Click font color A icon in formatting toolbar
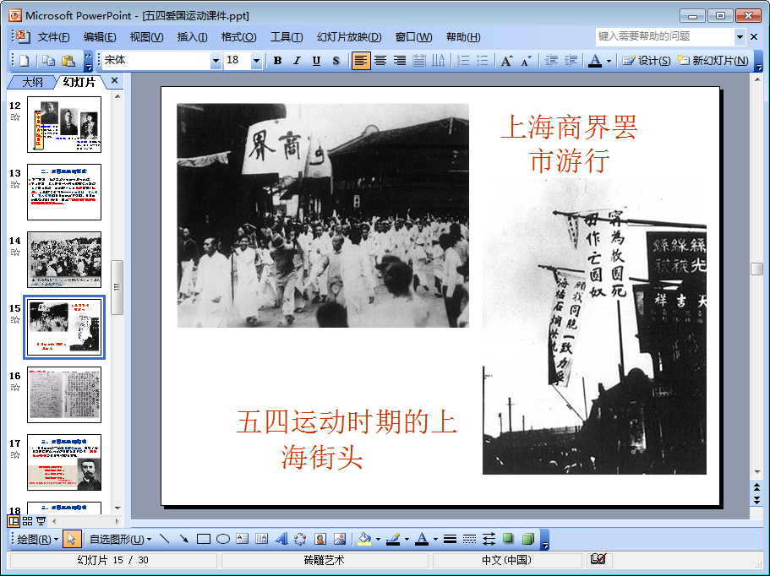This screenshot has width=770, height=576. pos(595,61)
